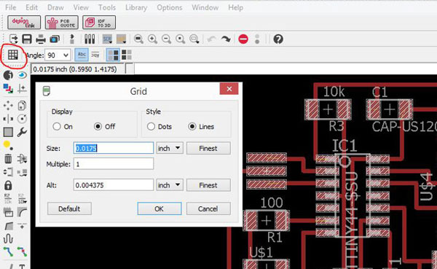Open the Size unit inch dropdown
437x269 pixels.
[x=170, y=148]
